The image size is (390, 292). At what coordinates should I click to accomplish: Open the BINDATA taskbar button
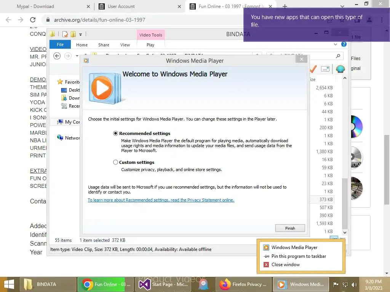[x=48, y=284]
